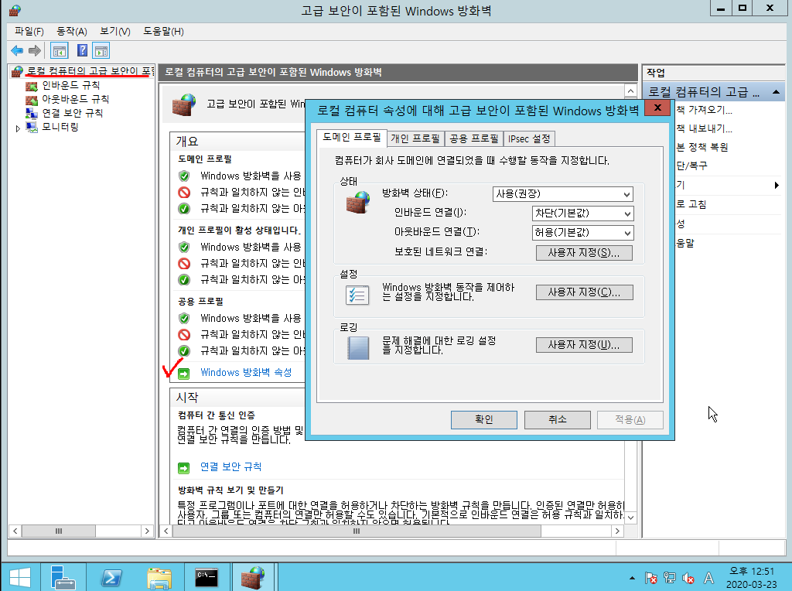Open the Command Prompt taskbar icon
The image size is (792, 591).
click(x=207, y=577)
